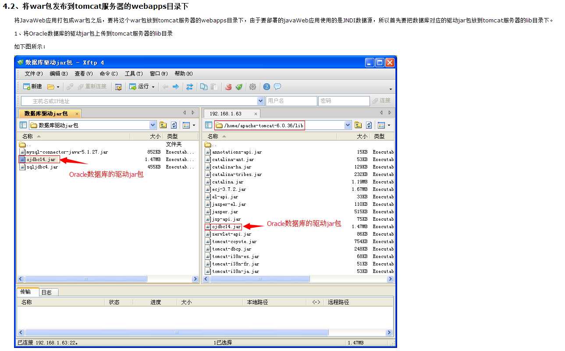Screen dimensions: 565x351
Task: Open the 查看(V) menu
Action: (84, 74)
